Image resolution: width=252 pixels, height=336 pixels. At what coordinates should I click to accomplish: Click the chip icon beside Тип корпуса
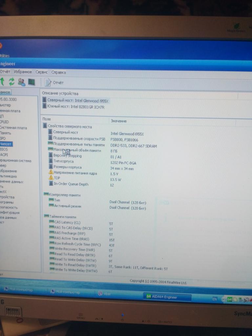click(x=51, y=161)
